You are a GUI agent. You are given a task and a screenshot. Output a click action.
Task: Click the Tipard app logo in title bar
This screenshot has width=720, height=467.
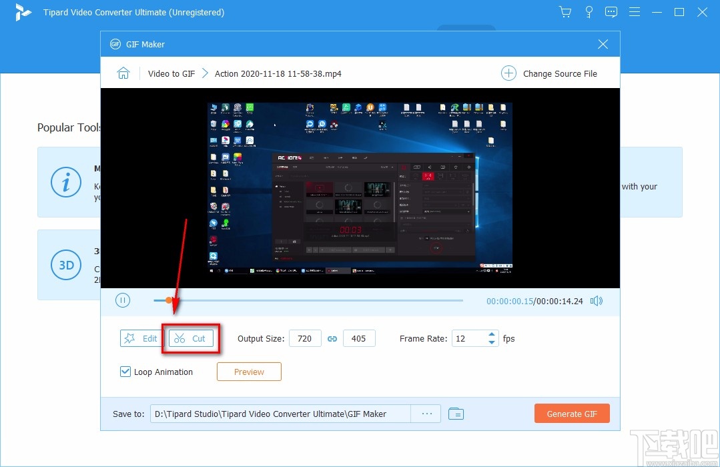[x=23, y=13]
